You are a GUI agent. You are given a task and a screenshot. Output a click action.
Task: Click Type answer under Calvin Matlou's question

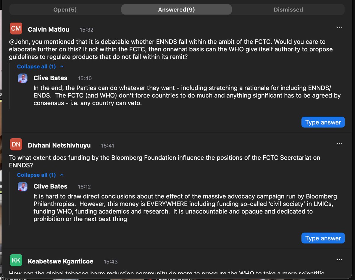pos(323,122)
